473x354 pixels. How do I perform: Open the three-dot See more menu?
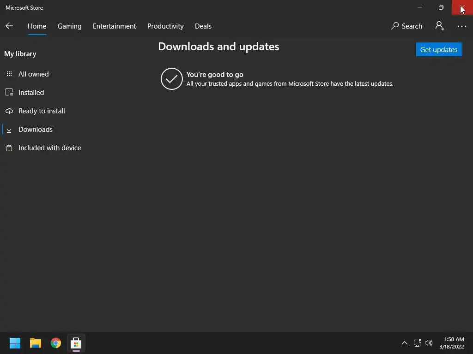461,26
